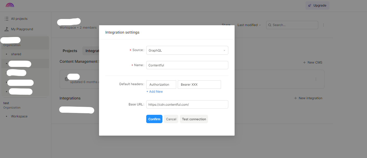Screen dimensions: 367x158
Task: Expand the Source dropdown
Action: pos(187,50)
